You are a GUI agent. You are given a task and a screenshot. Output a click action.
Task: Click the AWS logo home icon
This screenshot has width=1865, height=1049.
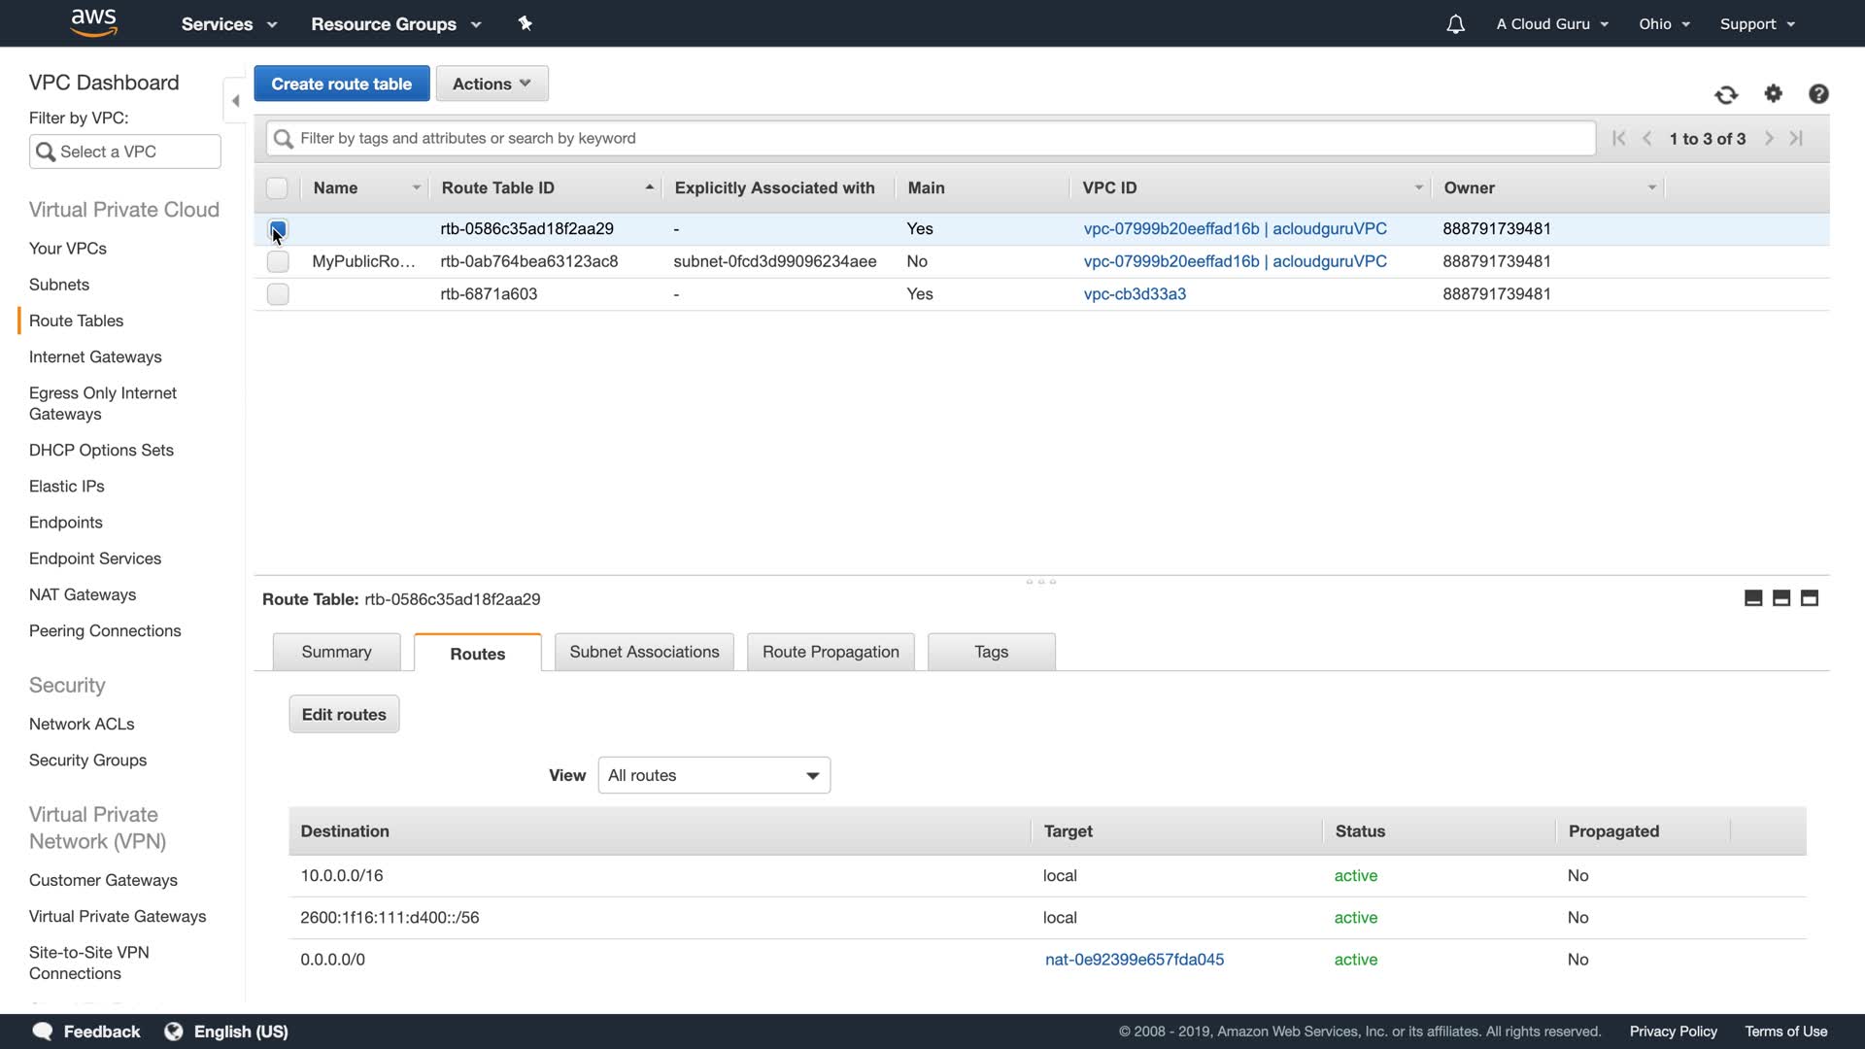[x=94, y=22]
